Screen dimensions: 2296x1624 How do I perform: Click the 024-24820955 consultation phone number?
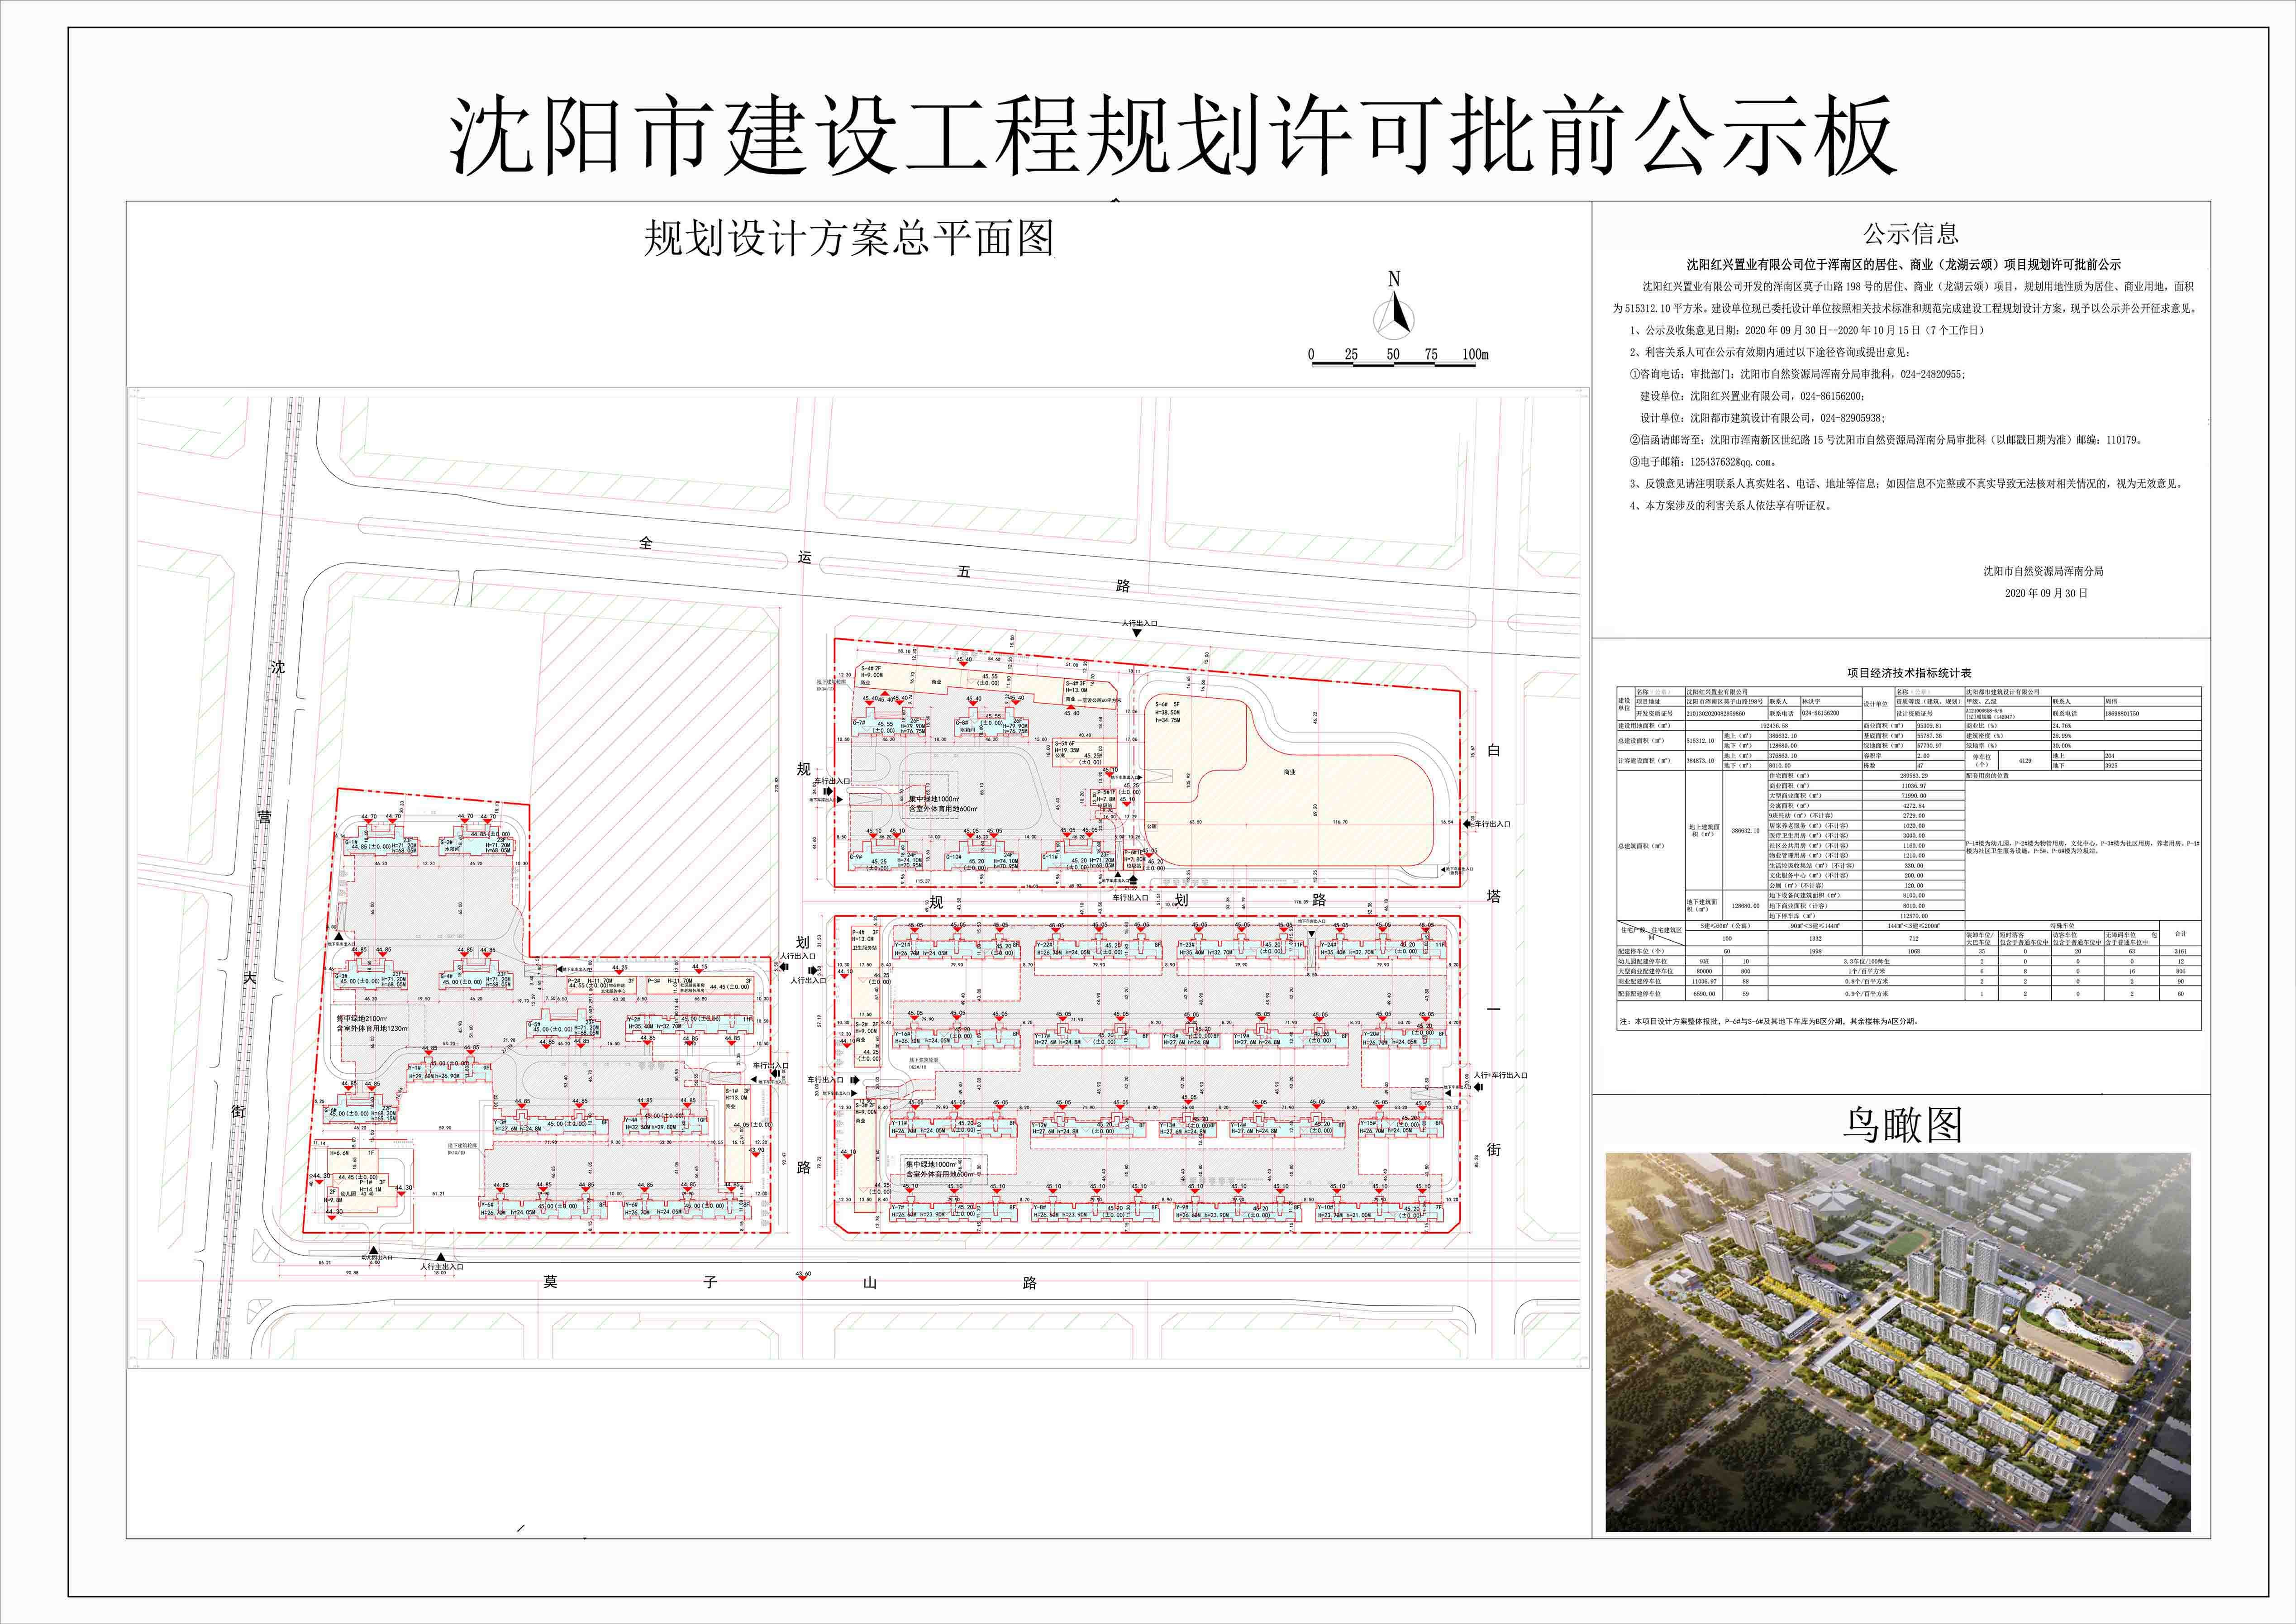pyautogui.click(x=1931, y=374)
